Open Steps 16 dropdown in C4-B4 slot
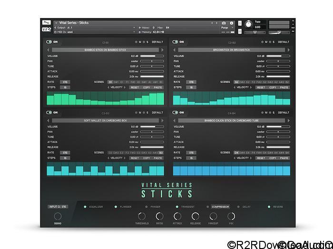The width and height of the screenshot is (333, 249). tap(191, 158)
